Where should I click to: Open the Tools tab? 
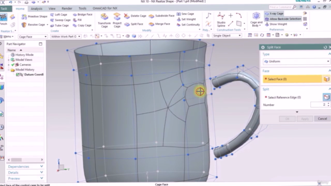tap(82, 8)
